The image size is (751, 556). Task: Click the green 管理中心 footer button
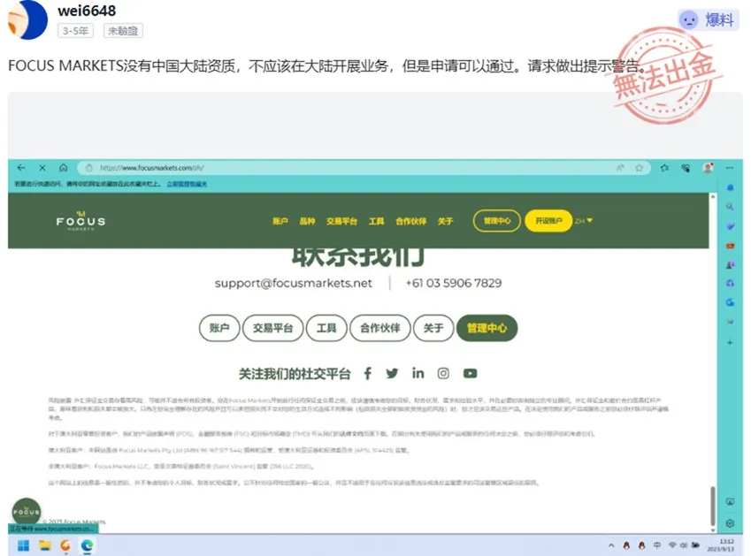coord(487,328)
